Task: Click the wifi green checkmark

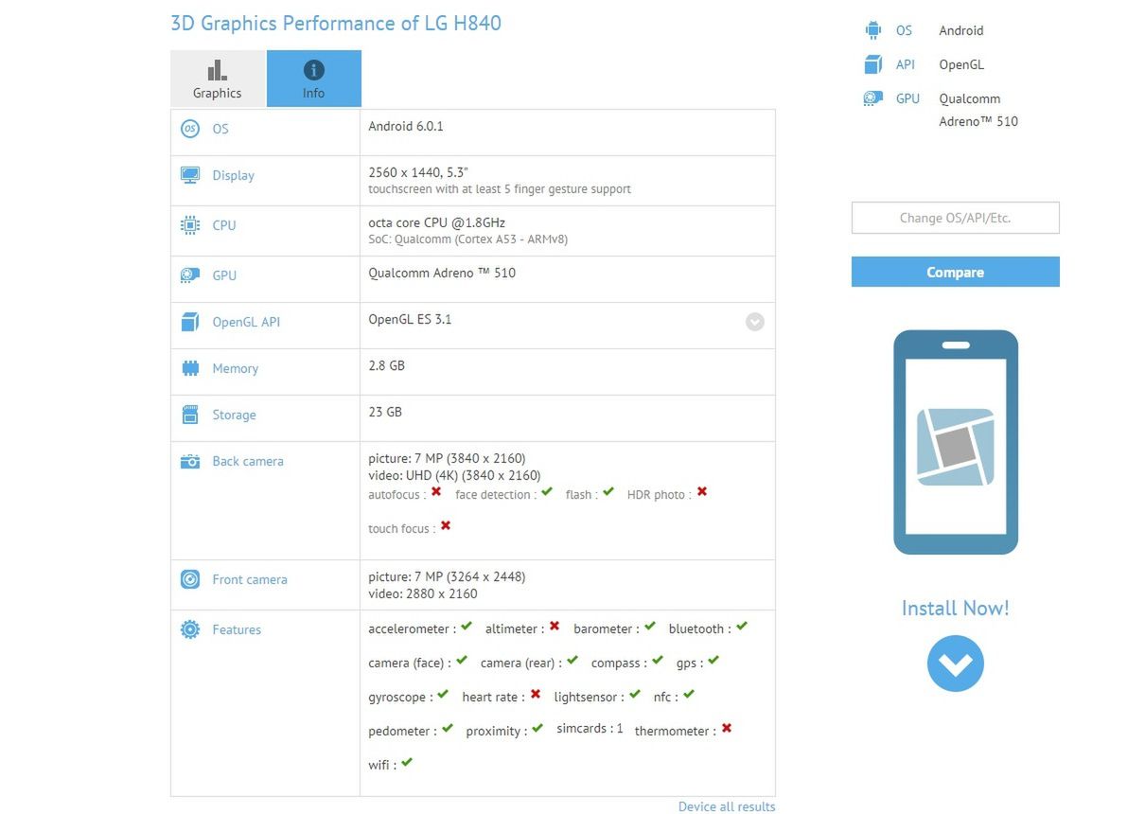Action: tap(407, 763)
